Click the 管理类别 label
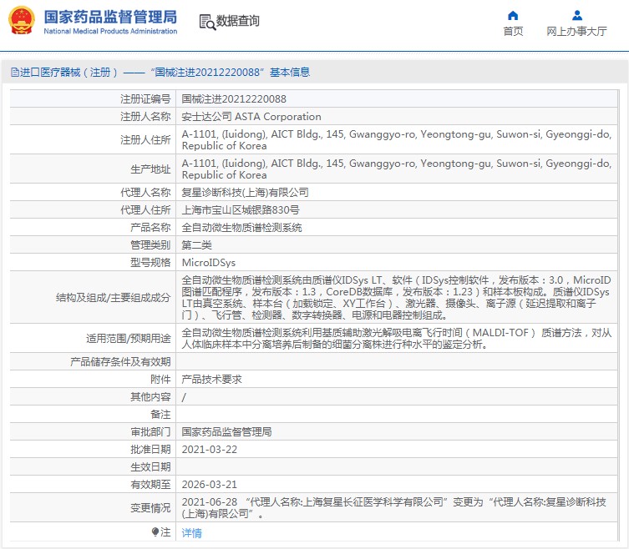The width and height of the screenshot is (629, 549). (x=150, y=244)
